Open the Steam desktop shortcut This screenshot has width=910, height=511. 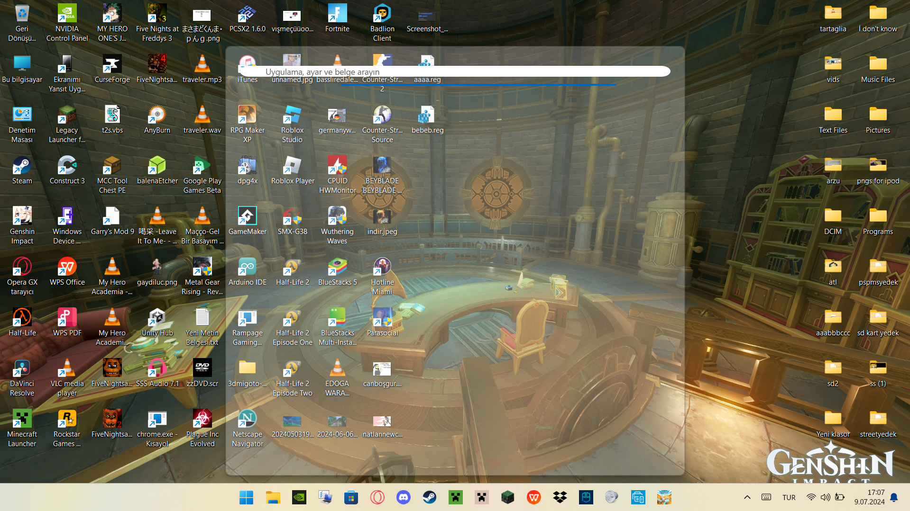[x=22, y=170]
